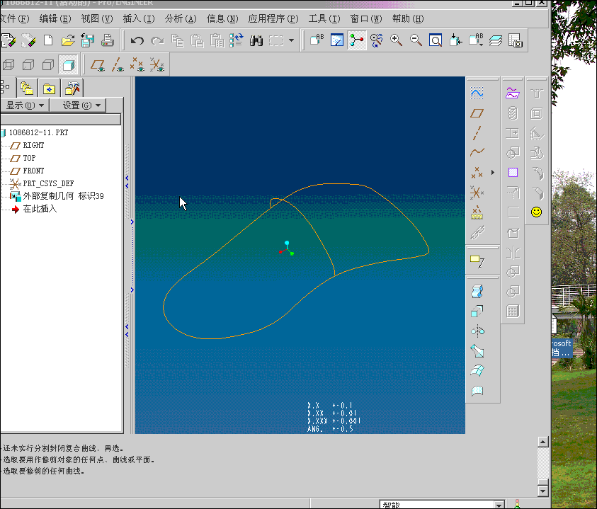
Task: Click the Repaint screen icon
Action: [337, 40]
